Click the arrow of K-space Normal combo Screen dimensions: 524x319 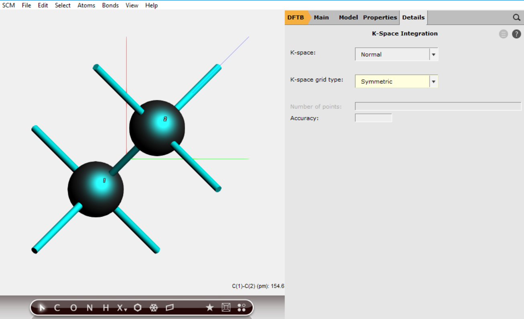pos(433,55)
